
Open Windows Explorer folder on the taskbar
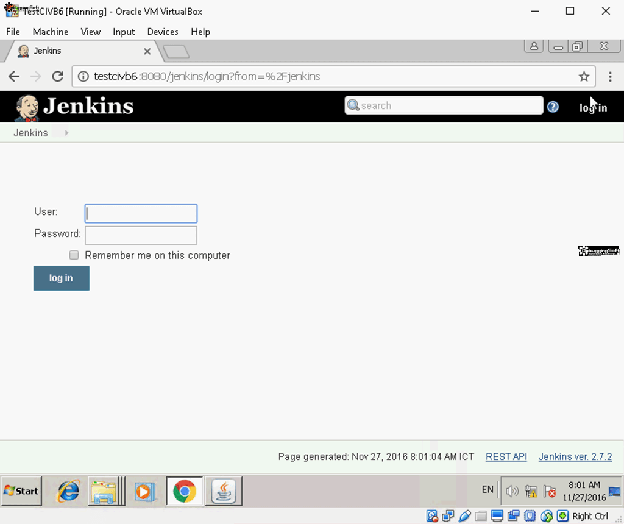[x=104, y=492]
